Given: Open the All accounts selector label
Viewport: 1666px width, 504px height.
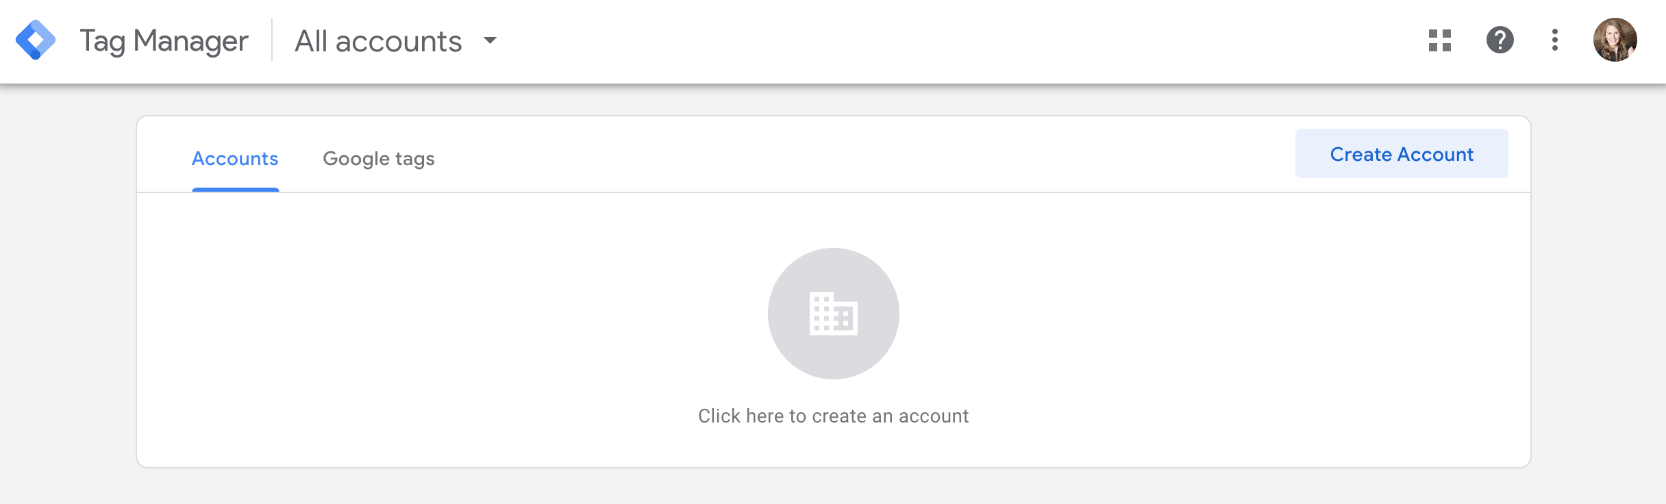Looking at the screenshot, I should click(378, 41).
